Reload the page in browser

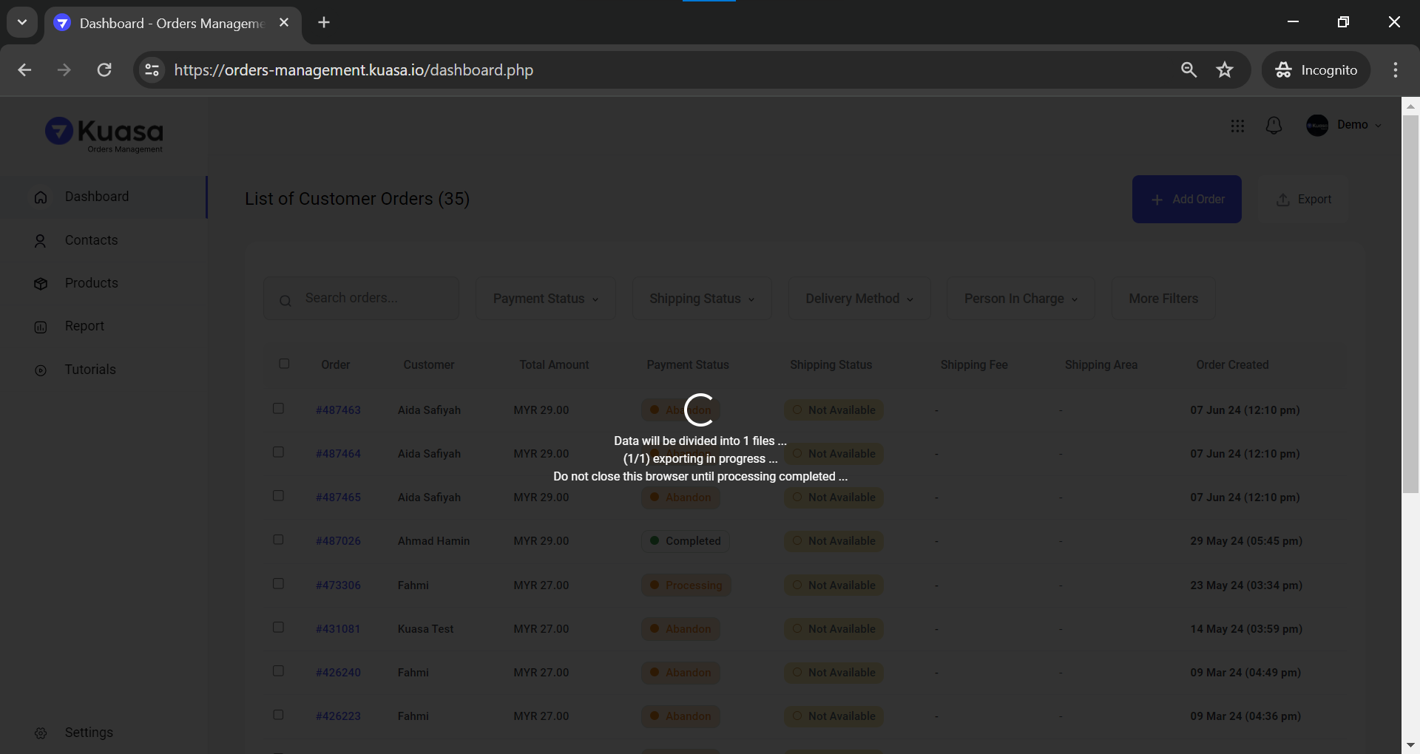104,70
